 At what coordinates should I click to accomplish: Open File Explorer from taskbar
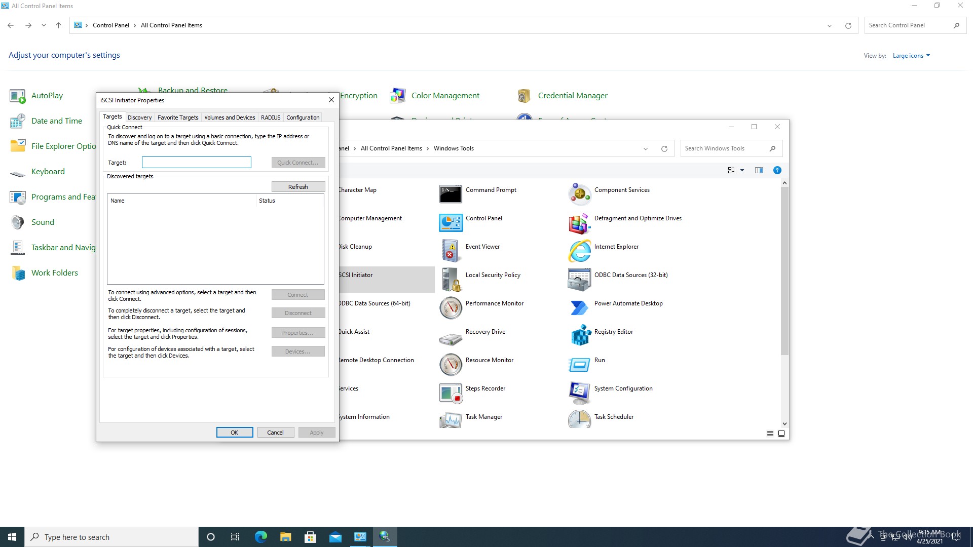click(x=285, y=537)
